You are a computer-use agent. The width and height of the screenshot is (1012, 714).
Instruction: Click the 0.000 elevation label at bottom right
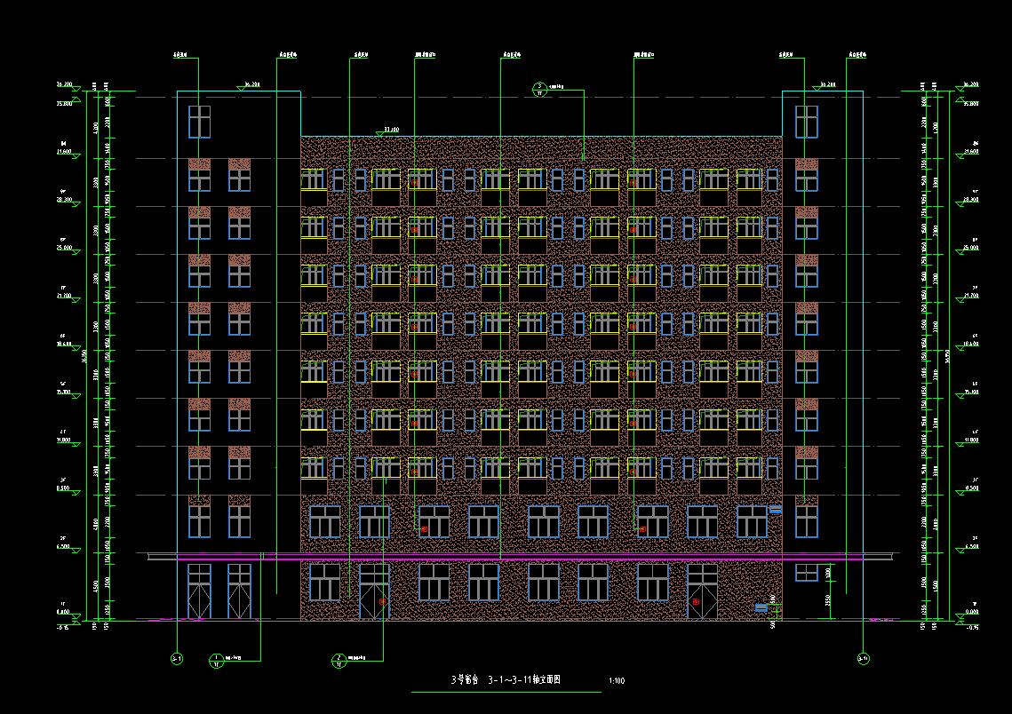click(x=971, y=612)
